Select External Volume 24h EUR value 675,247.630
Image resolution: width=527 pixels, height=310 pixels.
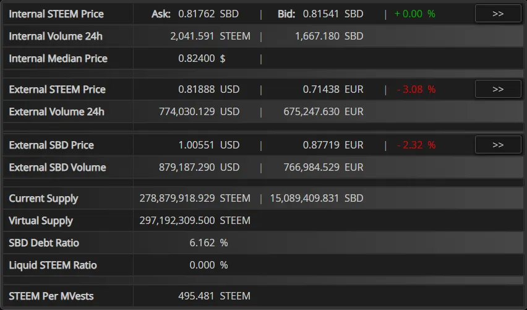(x=311, y=111)
